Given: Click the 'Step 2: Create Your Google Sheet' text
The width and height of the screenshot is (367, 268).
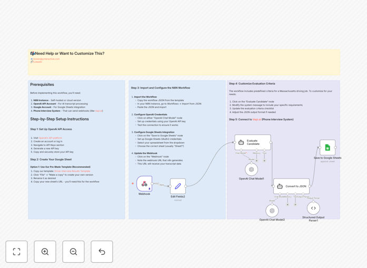Looking at the screenshot, I should tap(51, 160).
